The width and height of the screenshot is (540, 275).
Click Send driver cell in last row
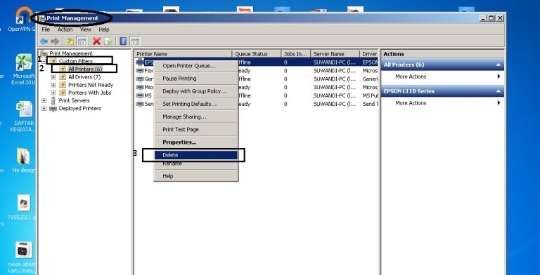(371, 104)
